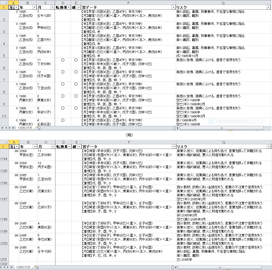Insert new worksheet icon beside upper sheet tab
This screenshot has height=270, width=272.
[39, 128]
